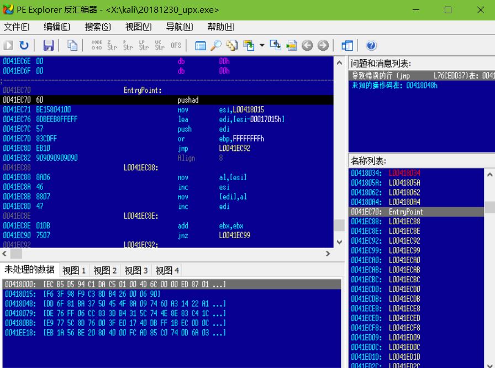Select line or ebp,FFFFFFFFh
This screenshot has height=368, width=495.
[x=167, y=139]
